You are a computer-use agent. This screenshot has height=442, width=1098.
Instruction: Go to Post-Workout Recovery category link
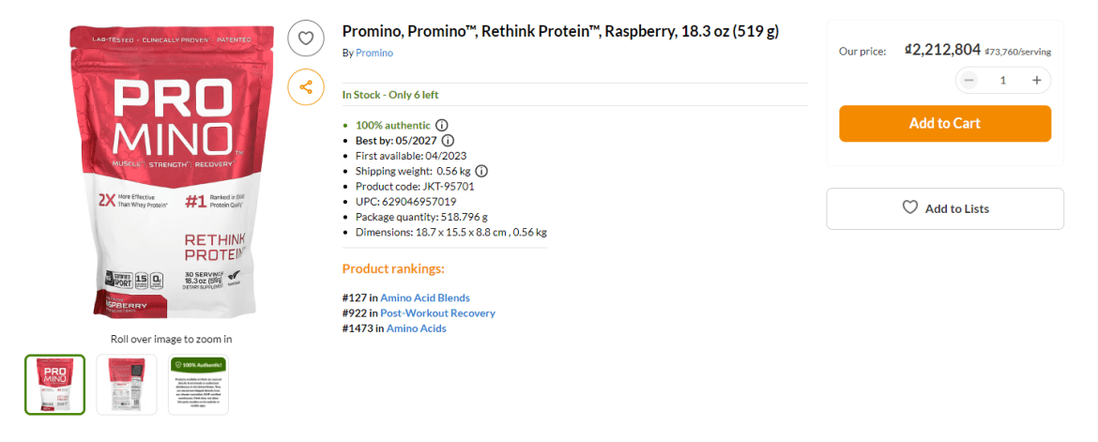pyautogui.click(x=437, y=313)
